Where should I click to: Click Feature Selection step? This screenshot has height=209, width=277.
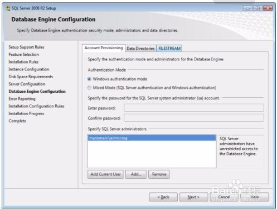(23, 55)
